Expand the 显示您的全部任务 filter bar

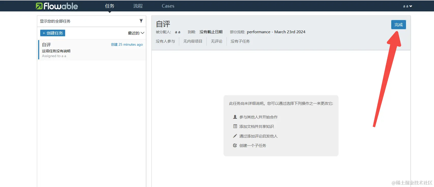pos(91,21)
